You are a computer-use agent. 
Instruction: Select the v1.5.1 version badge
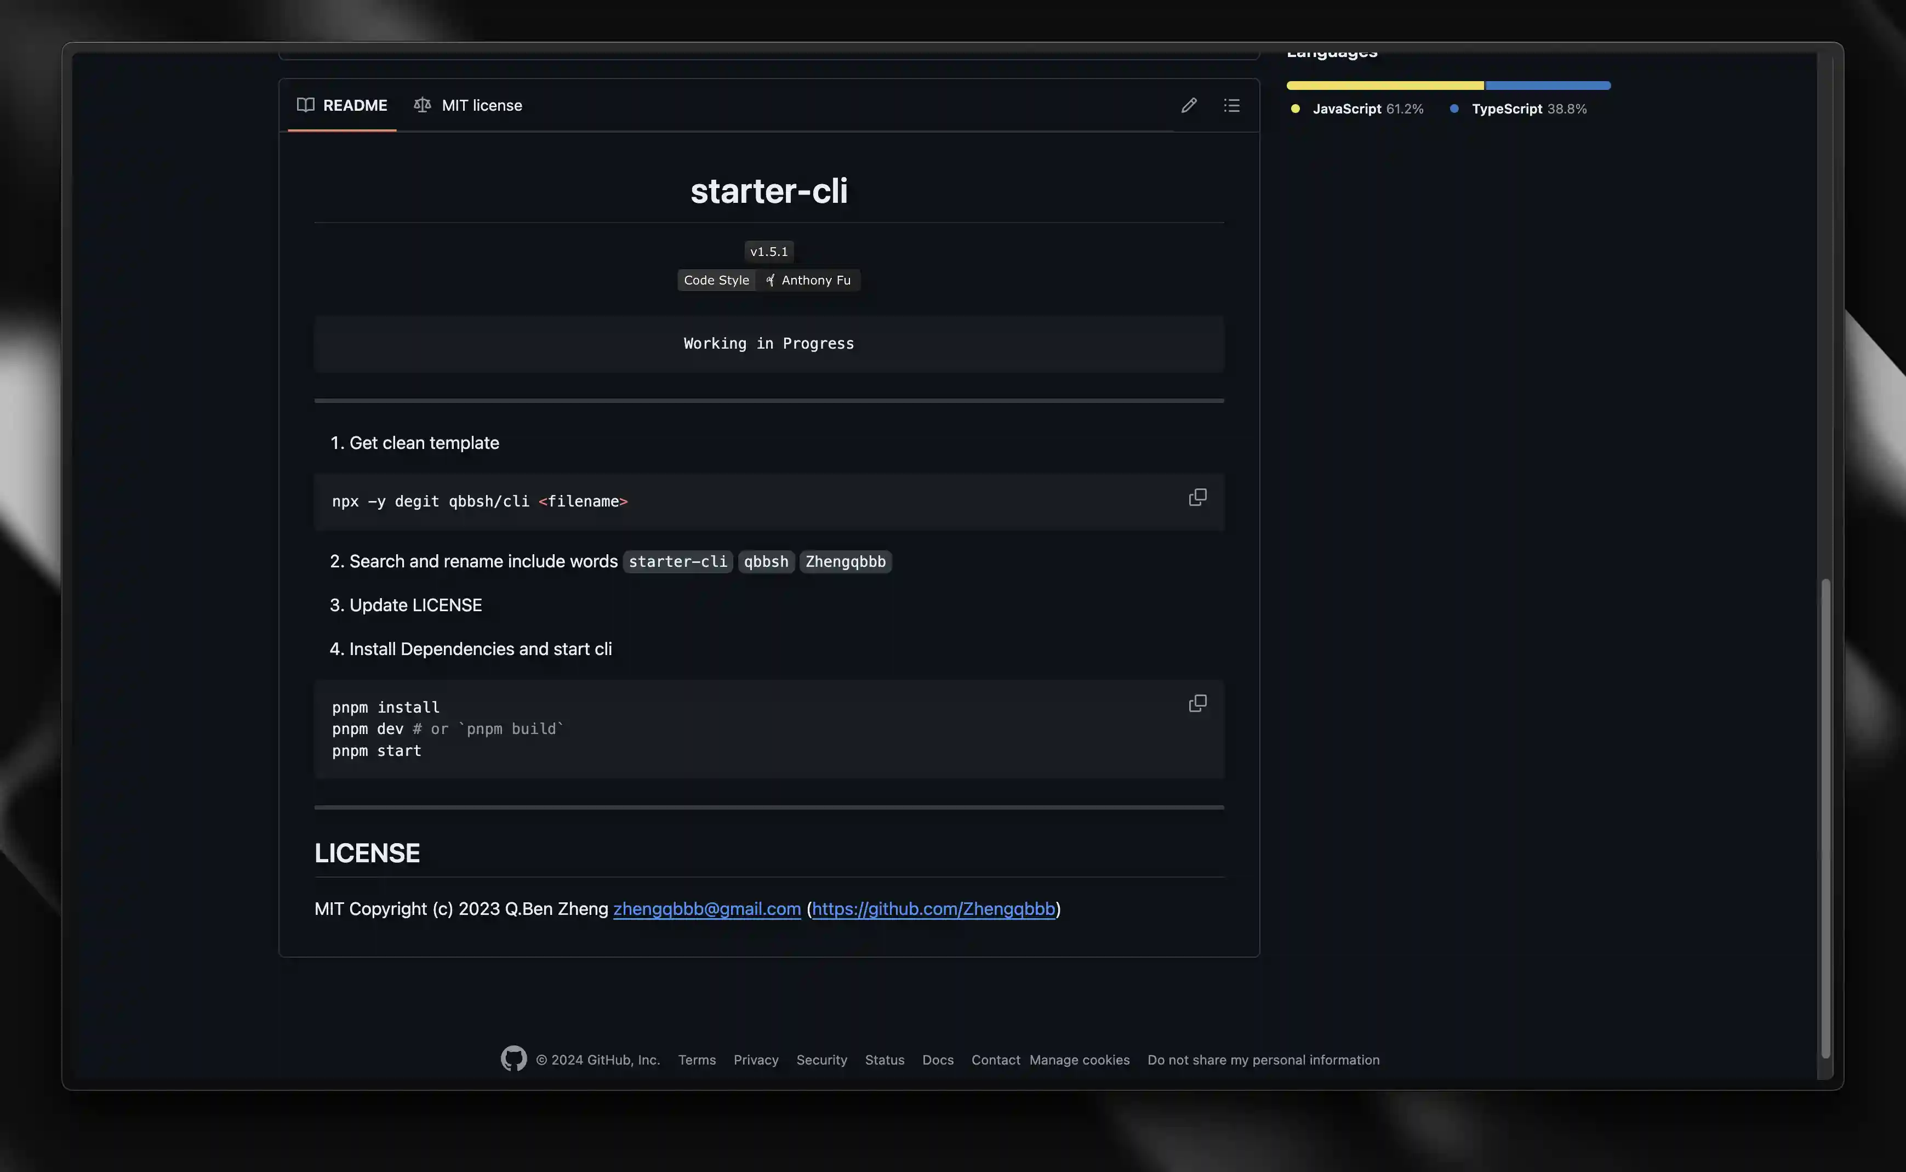click(768, 251)
